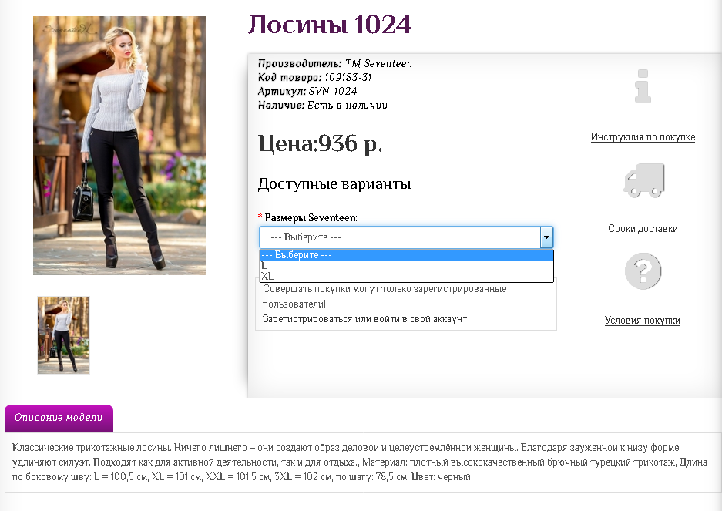The image size is (722, 511).
Task: Click the Размеры Seventeen label
Action: pos(311,217)
